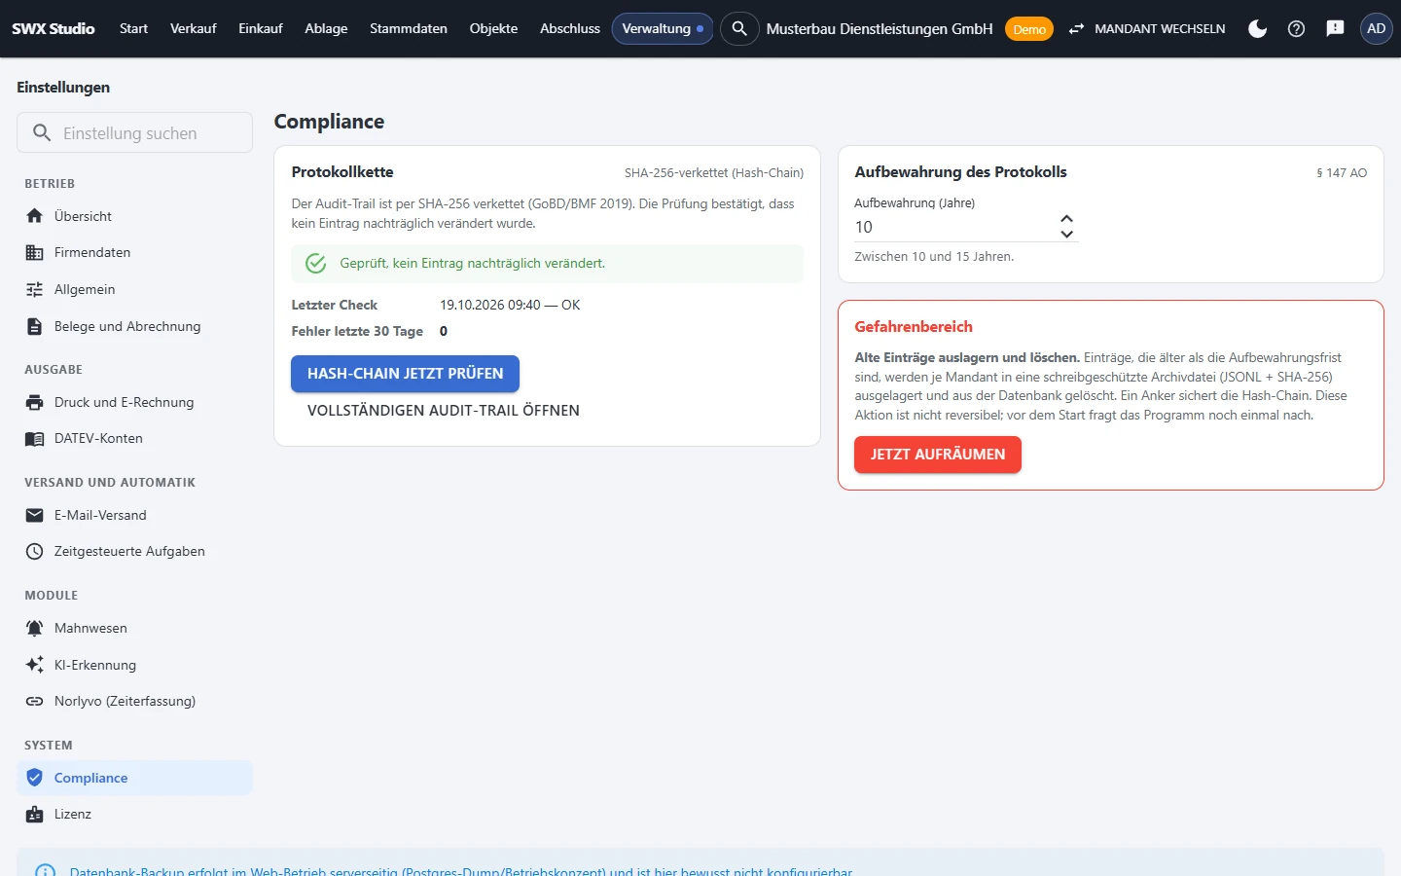Click the Gefahrenbereich heading

click(914, 326)
